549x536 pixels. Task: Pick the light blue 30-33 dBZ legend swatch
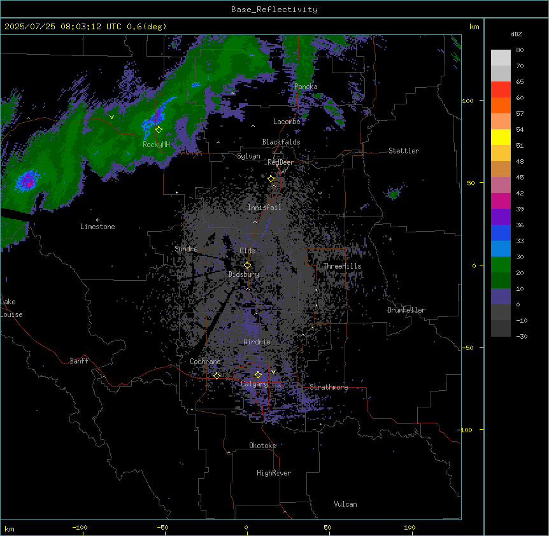point(501,248)
